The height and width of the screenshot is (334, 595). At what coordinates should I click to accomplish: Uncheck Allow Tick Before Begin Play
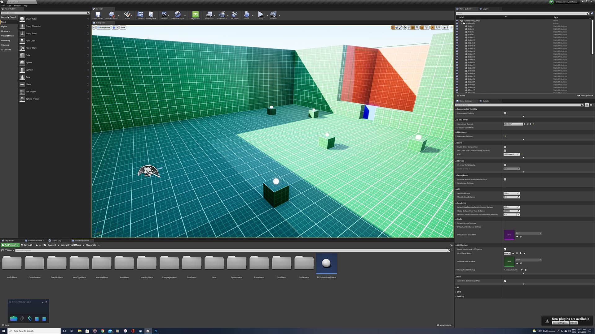coord(505,281)
